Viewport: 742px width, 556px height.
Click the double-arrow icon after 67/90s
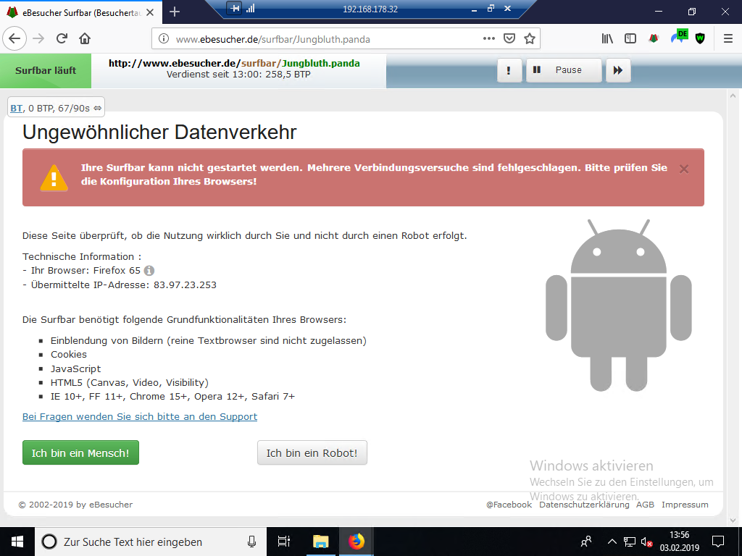click(x=98, y=109)
